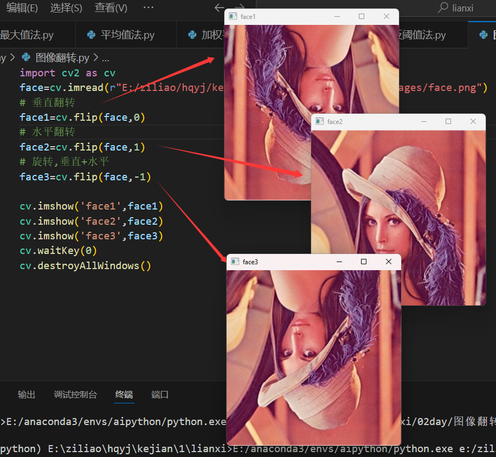The height and width of the screenshot is (457, 496).
Task: Open the 调试控制台 panel tab
Action: [75, 394]
